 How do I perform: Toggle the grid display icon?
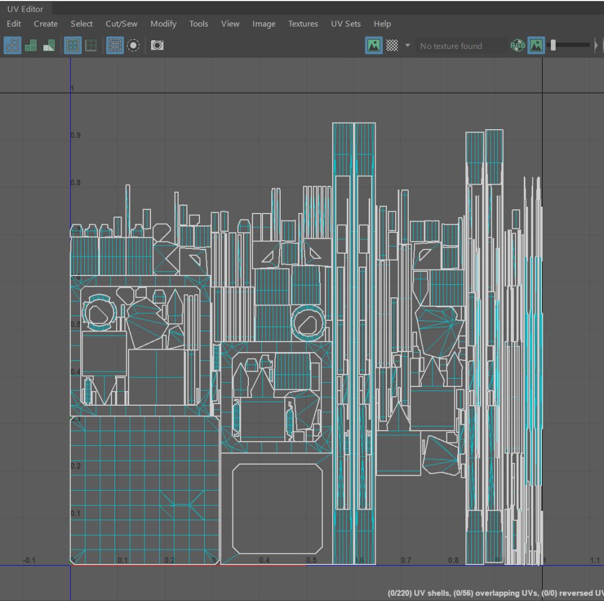coord(115,45)
